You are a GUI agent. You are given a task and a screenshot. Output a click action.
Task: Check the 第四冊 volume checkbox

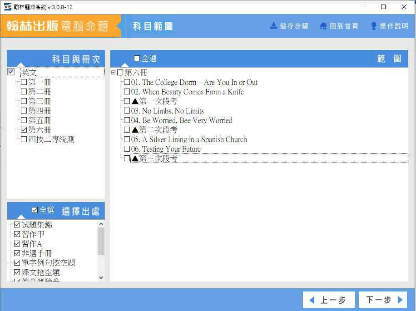(24, 111)
